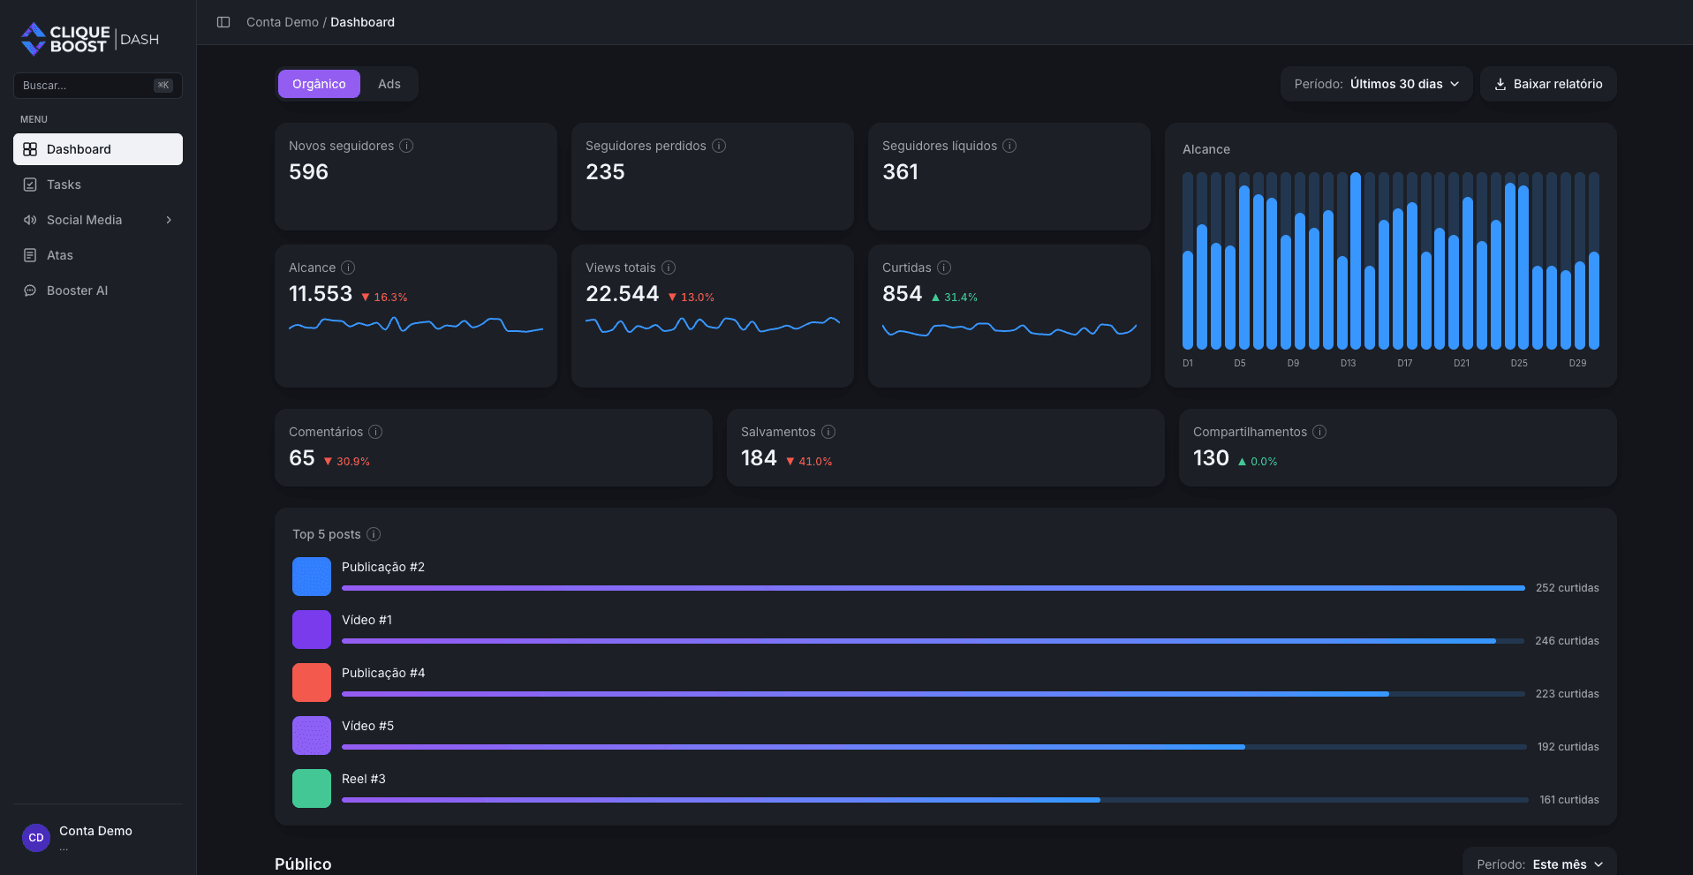Click the Reel #3 green thumbnail

coord(312,788)
